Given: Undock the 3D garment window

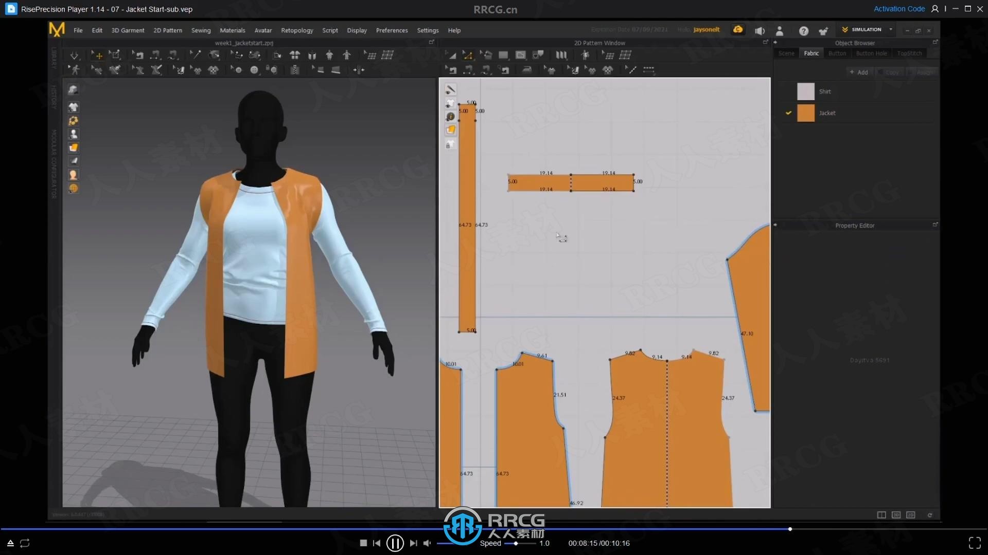Looking at the screenshot, I should click(x=431, y=42).
